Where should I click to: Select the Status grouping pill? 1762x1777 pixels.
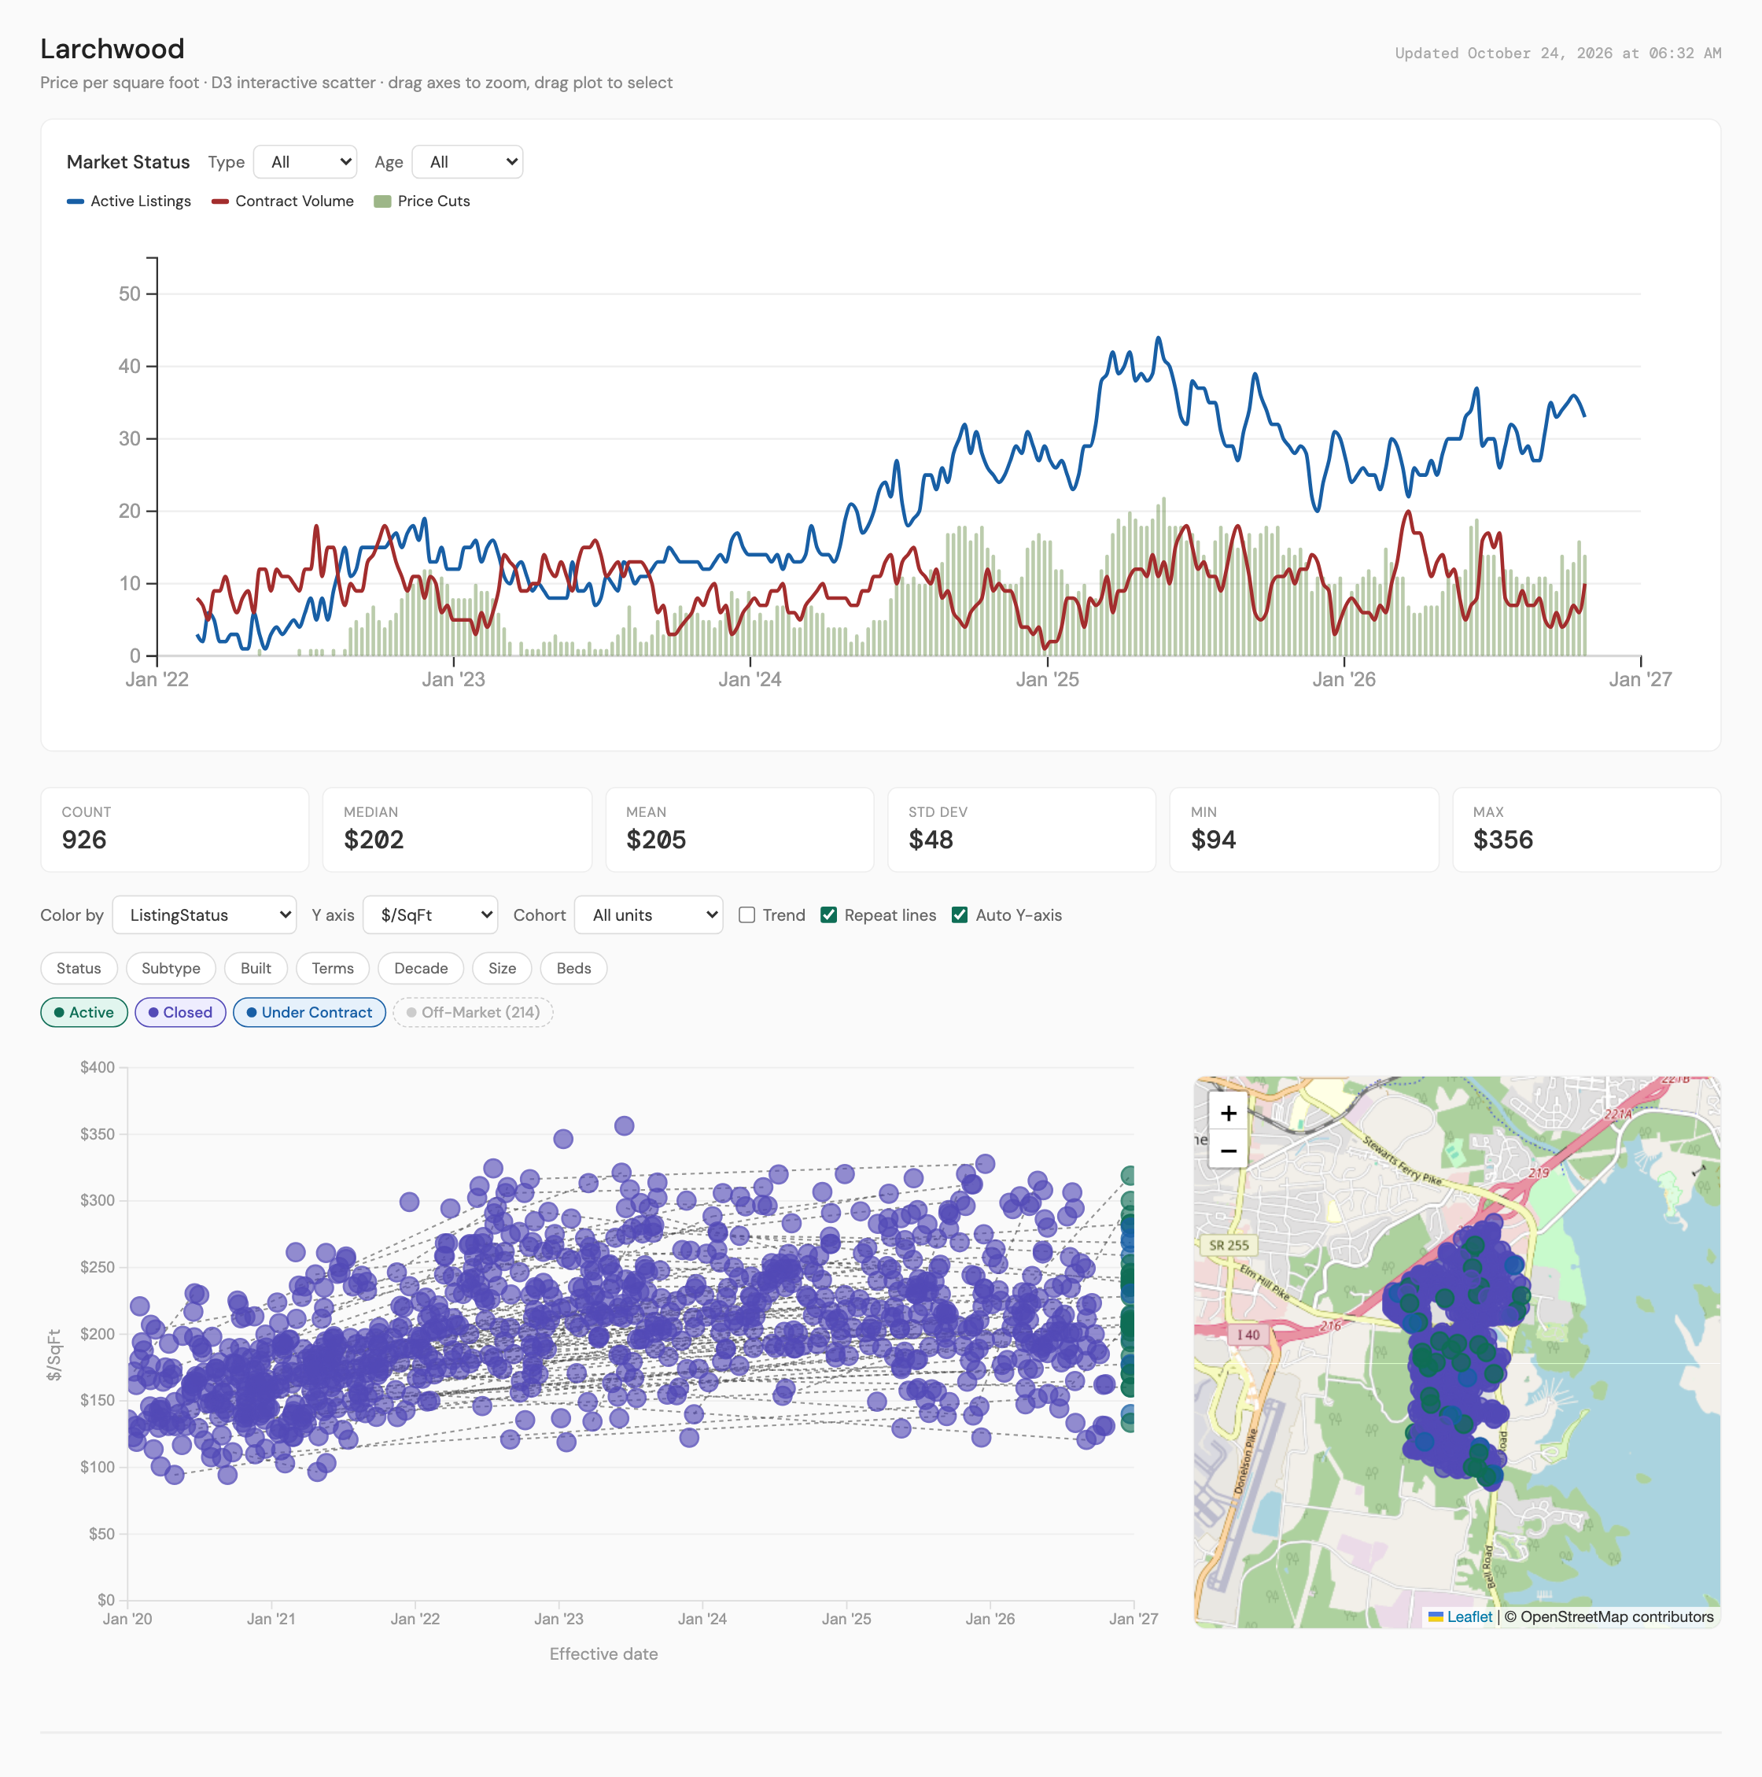coord(79,969)
